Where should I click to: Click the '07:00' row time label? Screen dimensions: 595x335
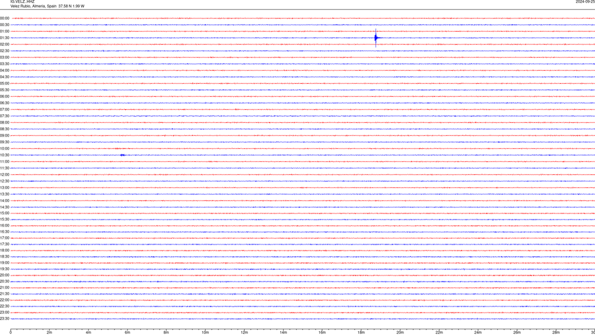[x=4, y=109]
